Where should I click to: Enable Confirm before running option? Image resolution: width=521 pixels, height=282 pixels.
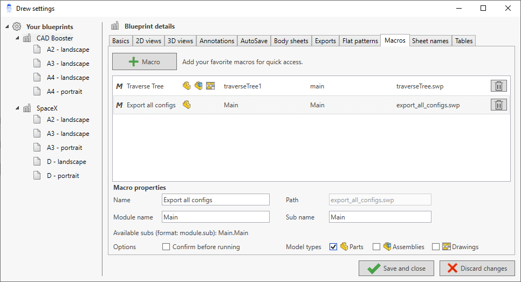tap(166, 247)
